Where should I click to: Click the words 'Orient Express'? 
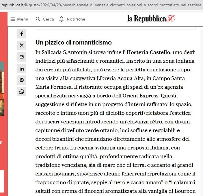coord(140,96)
